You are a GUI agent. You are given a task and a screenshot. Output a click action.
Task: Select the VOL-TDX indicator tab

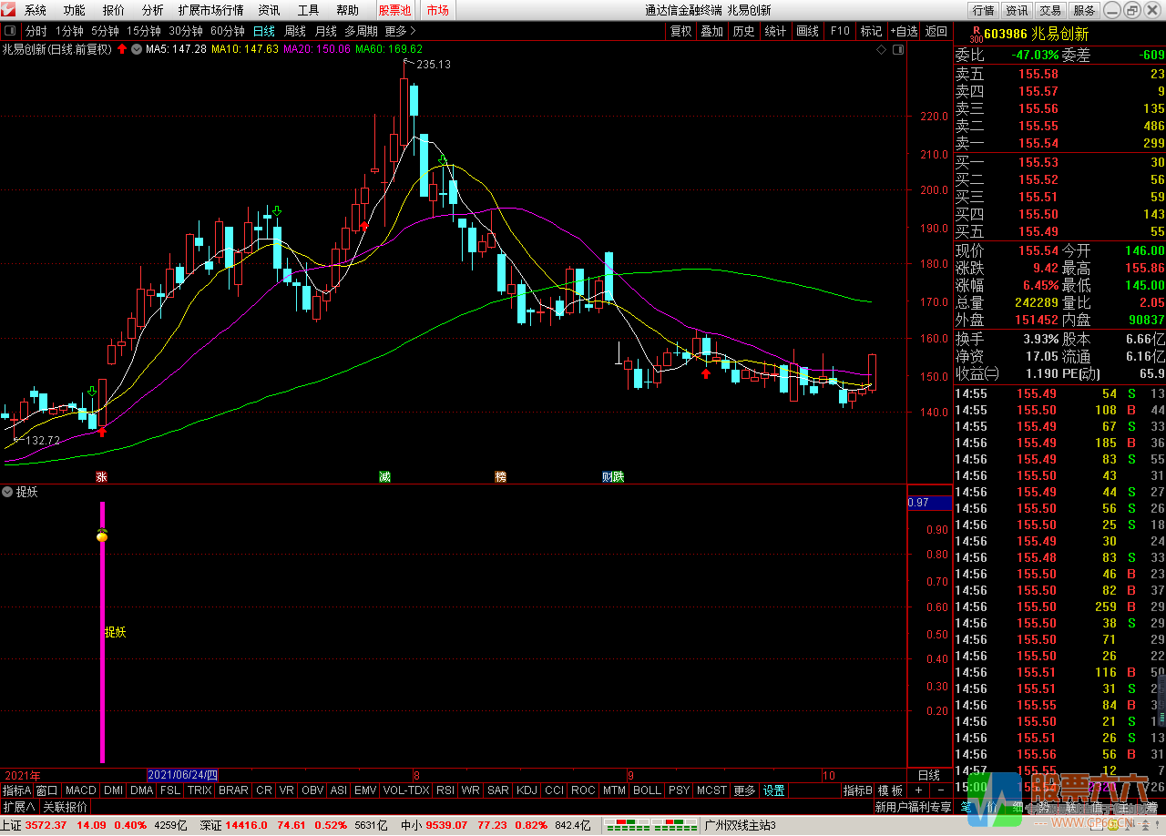406,790
